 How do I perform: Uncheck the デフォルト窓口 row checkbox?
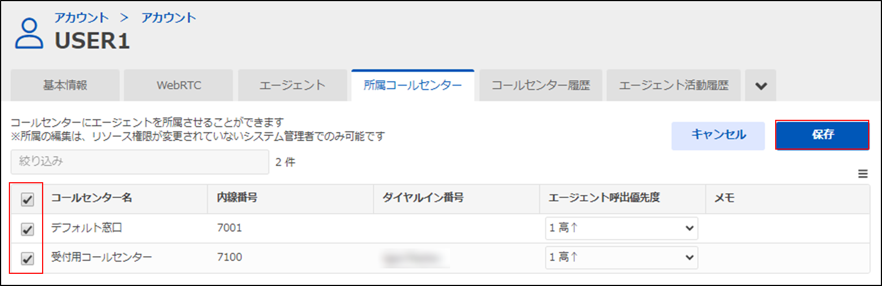(27, 229)
